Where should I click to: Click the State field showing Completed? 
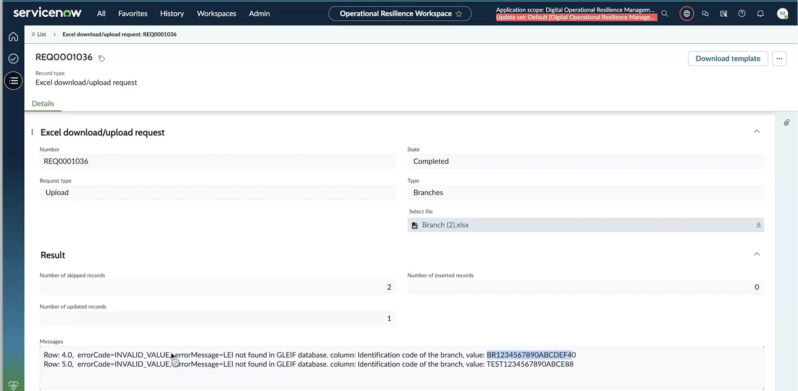[x=585, y=161]
